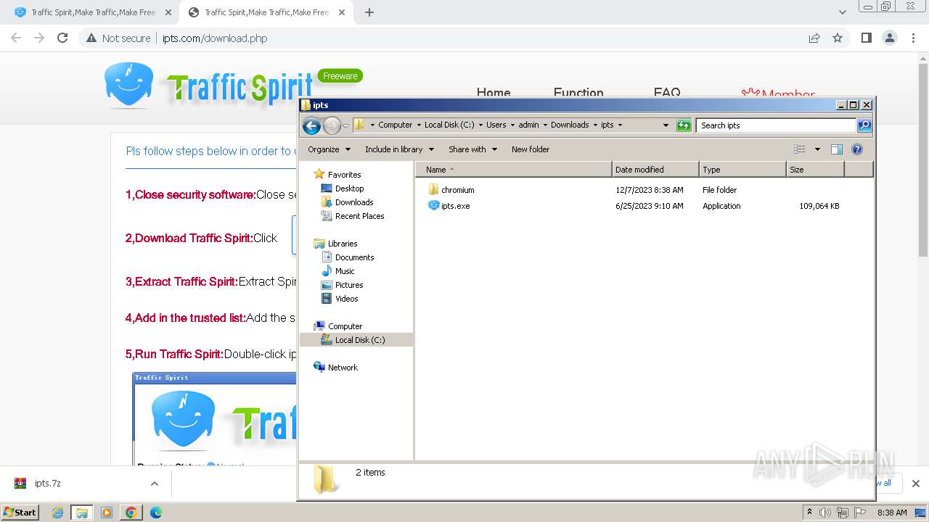Image resolution: width=929 pixels, height=522 pixels.
Task: Open the Home menu on the webpage
Action: click(494, 92)
